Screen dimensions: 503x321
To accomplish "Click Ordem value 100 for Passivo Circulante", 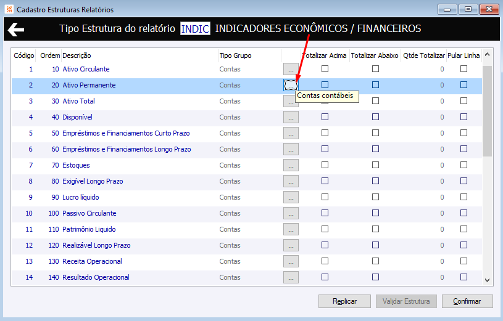I will (54, 213).
